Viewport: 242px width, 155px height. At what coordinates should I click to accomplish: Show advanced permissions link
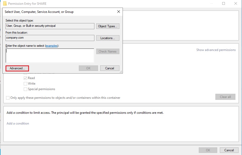coord(216,50)
